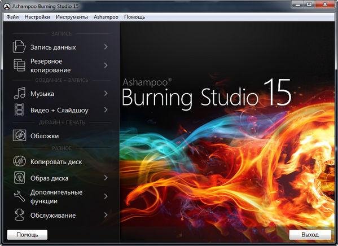Select the Запись данных text label
This screenshot has width=338, height=246.
(x=53, y=47)
